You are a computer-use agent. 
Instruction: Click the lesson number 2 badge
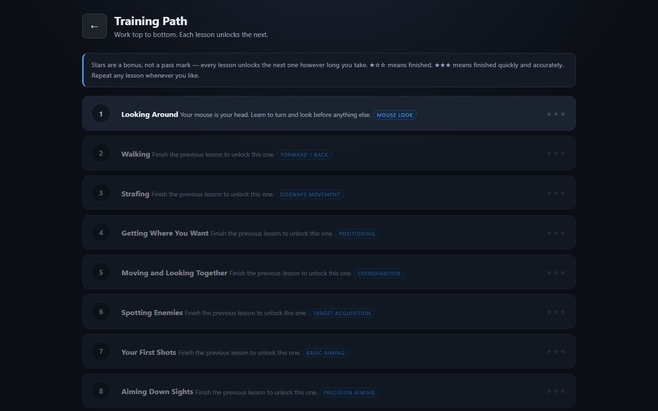coord(101,153)
